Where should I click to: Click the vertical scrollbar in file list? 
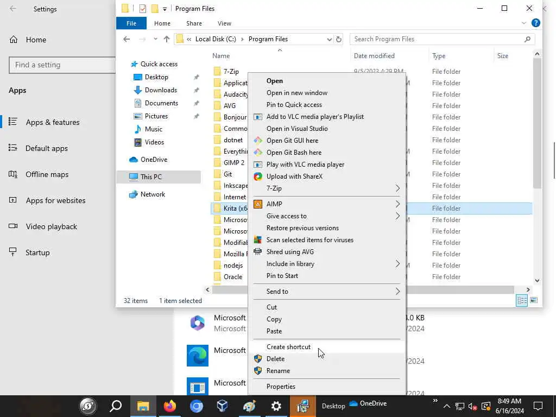coord(537,123)
